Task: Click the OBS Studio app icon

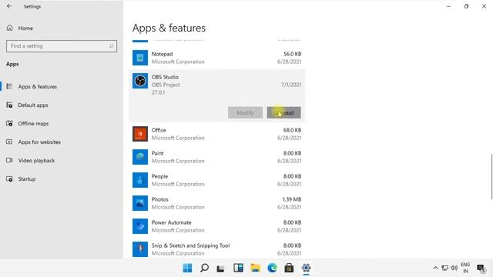Action: (140, 81)
